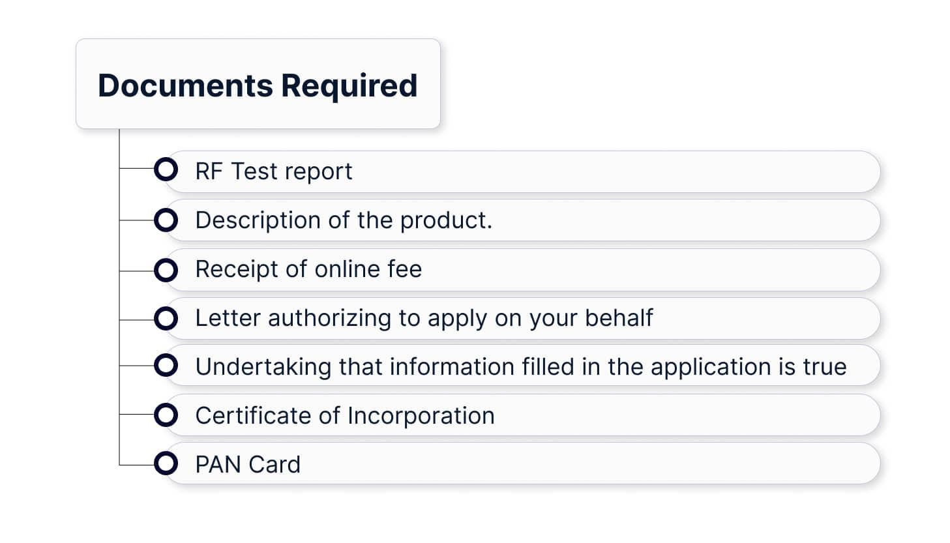
Task: Select the Letter authorizing to apply text
Action: click(424, 318)
